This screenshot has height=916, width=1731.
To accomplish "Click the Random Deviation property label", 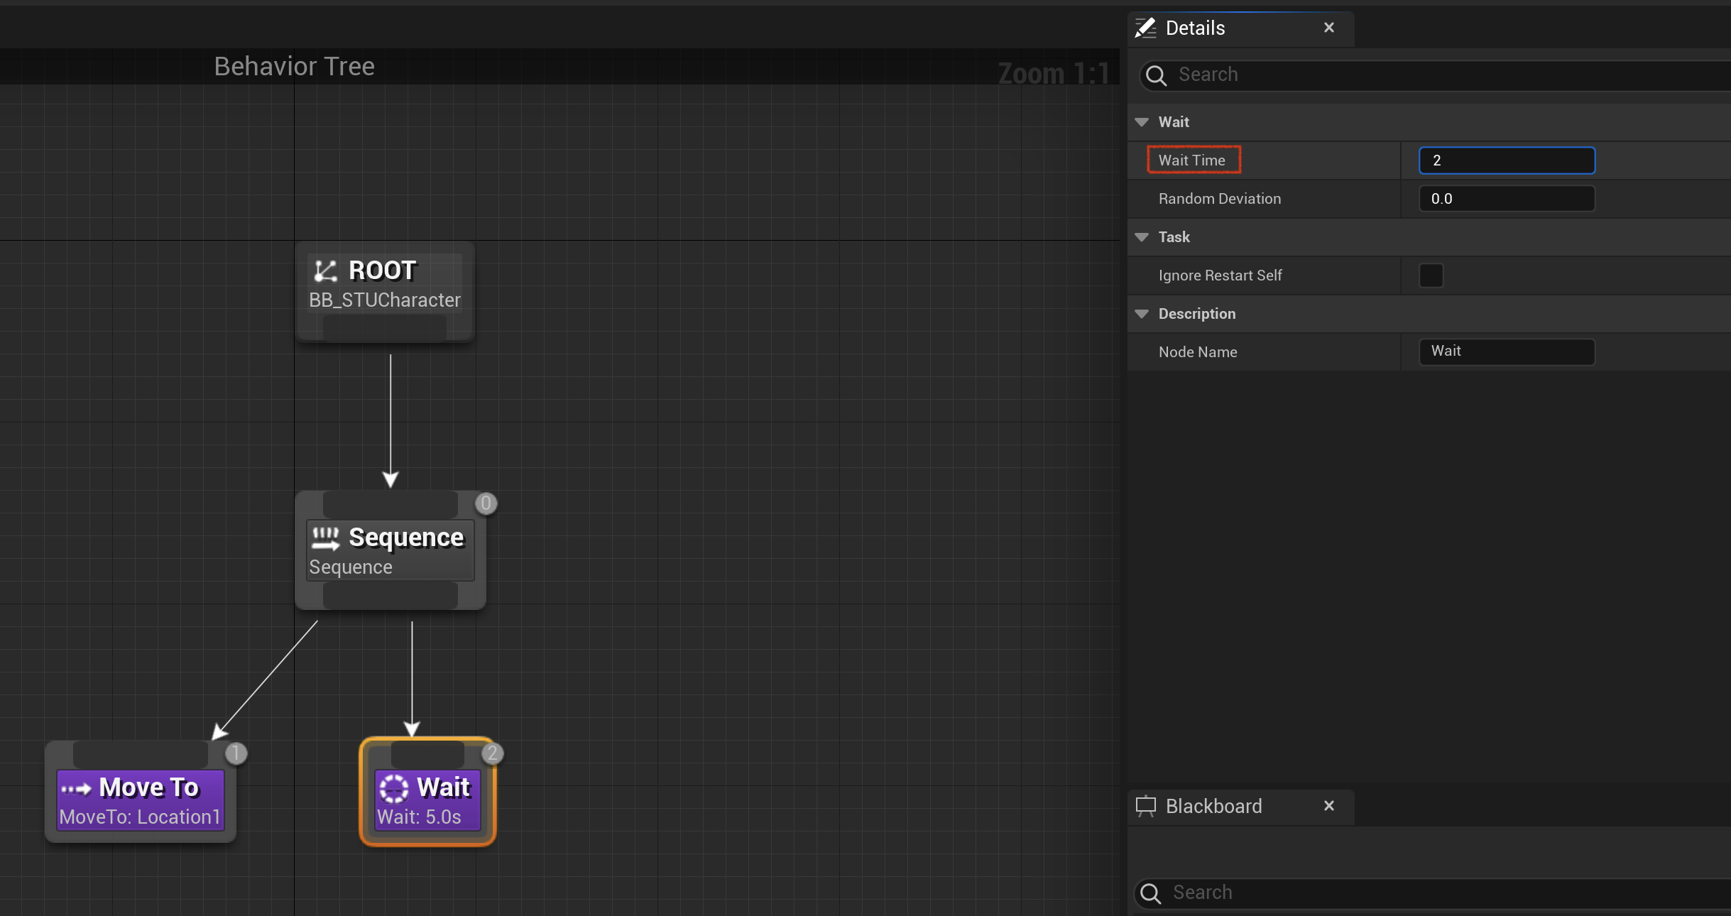I will pos(1220,199).
